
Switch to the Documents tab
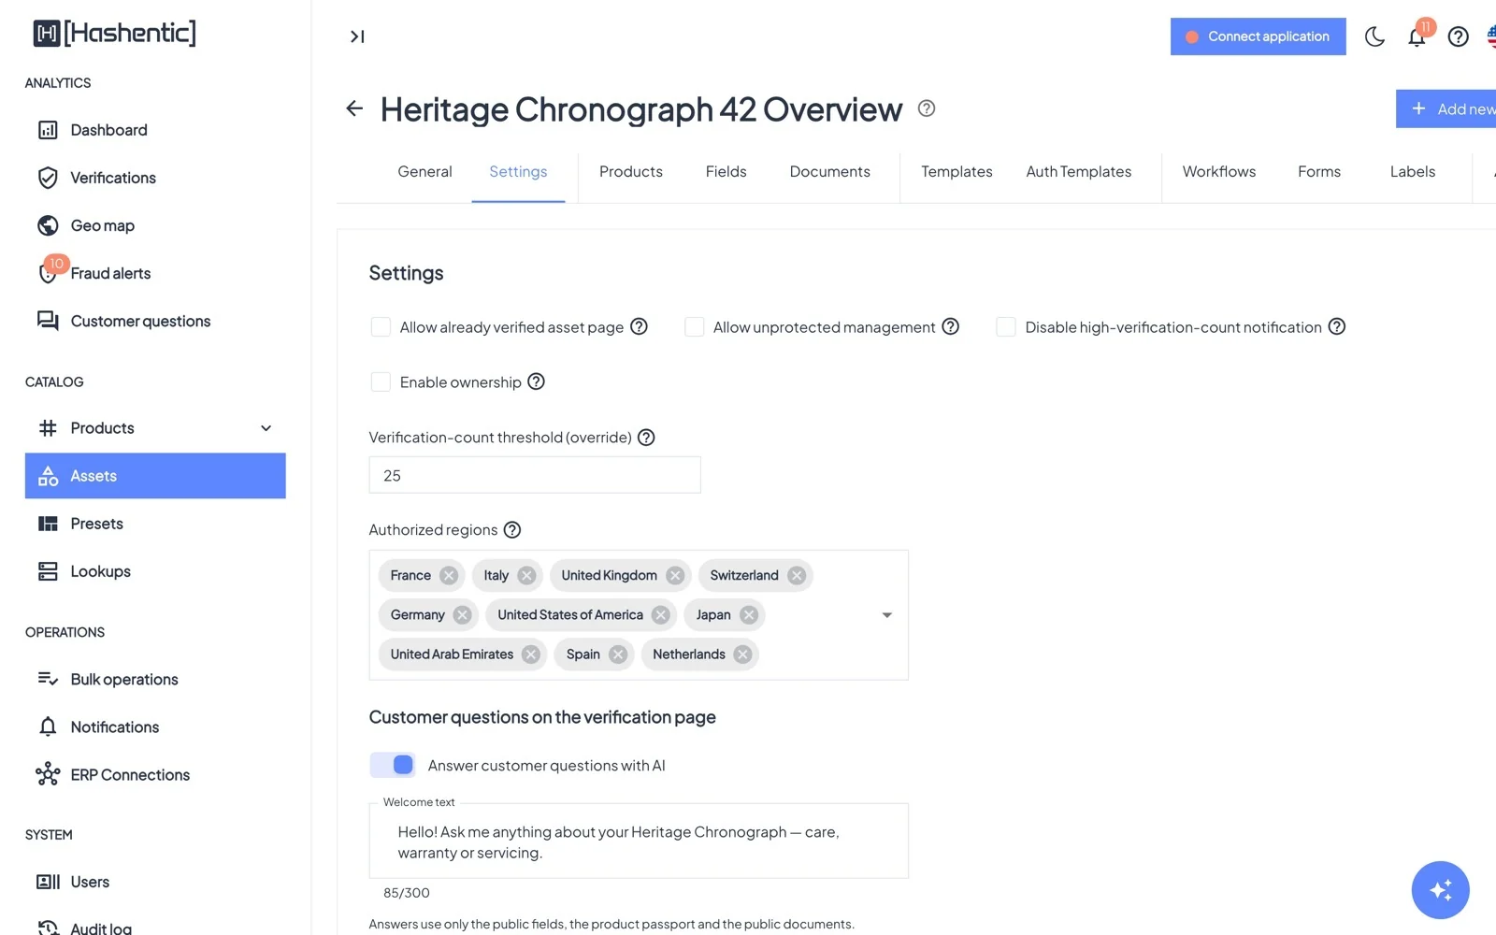(x=829, y=172)
